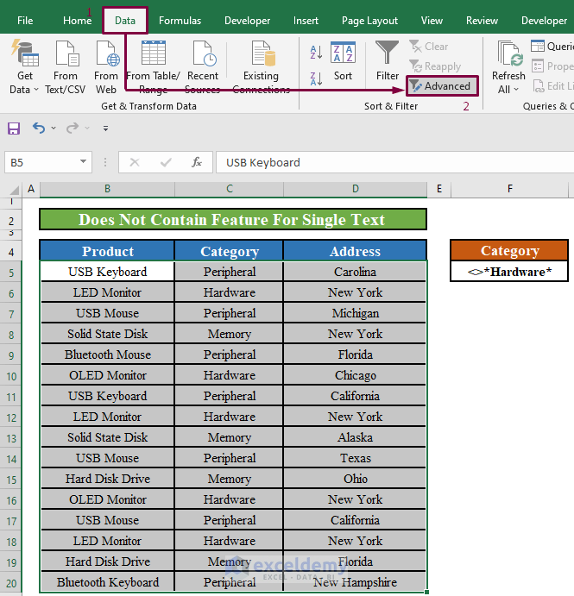The width and height of the screenshot is (574, 596).
Task: Select cell B5 USB Keyboard
Action: click(107, 272)
